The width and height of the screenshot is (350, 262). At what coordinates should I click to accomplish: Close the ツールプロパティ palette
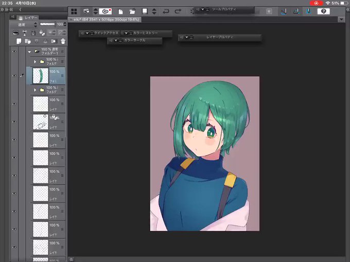coord(203,9)
